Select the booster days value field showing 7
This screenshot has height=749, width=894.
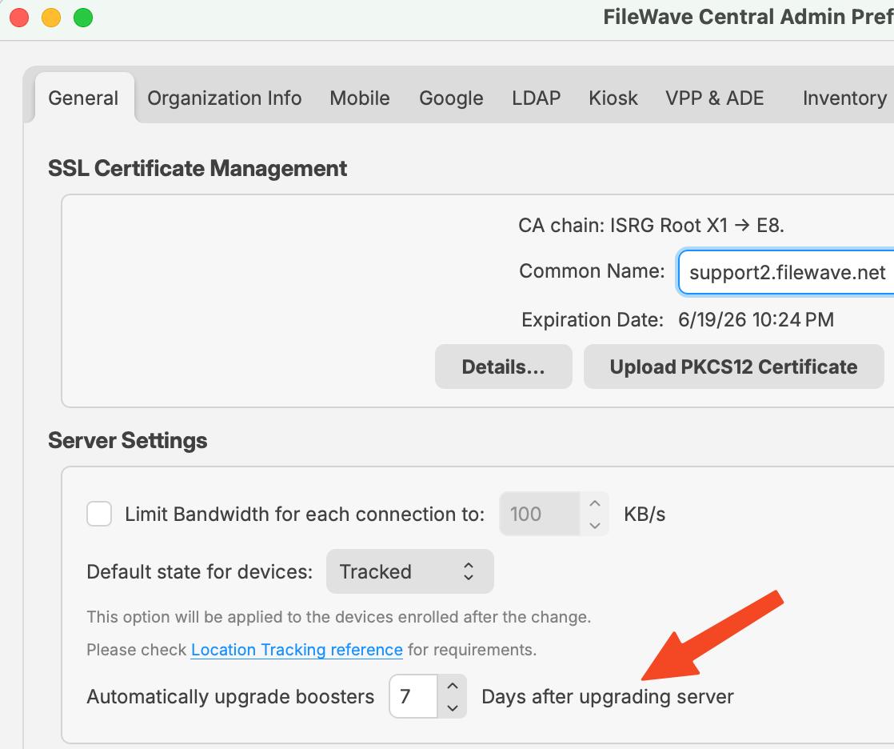point(413,696)
